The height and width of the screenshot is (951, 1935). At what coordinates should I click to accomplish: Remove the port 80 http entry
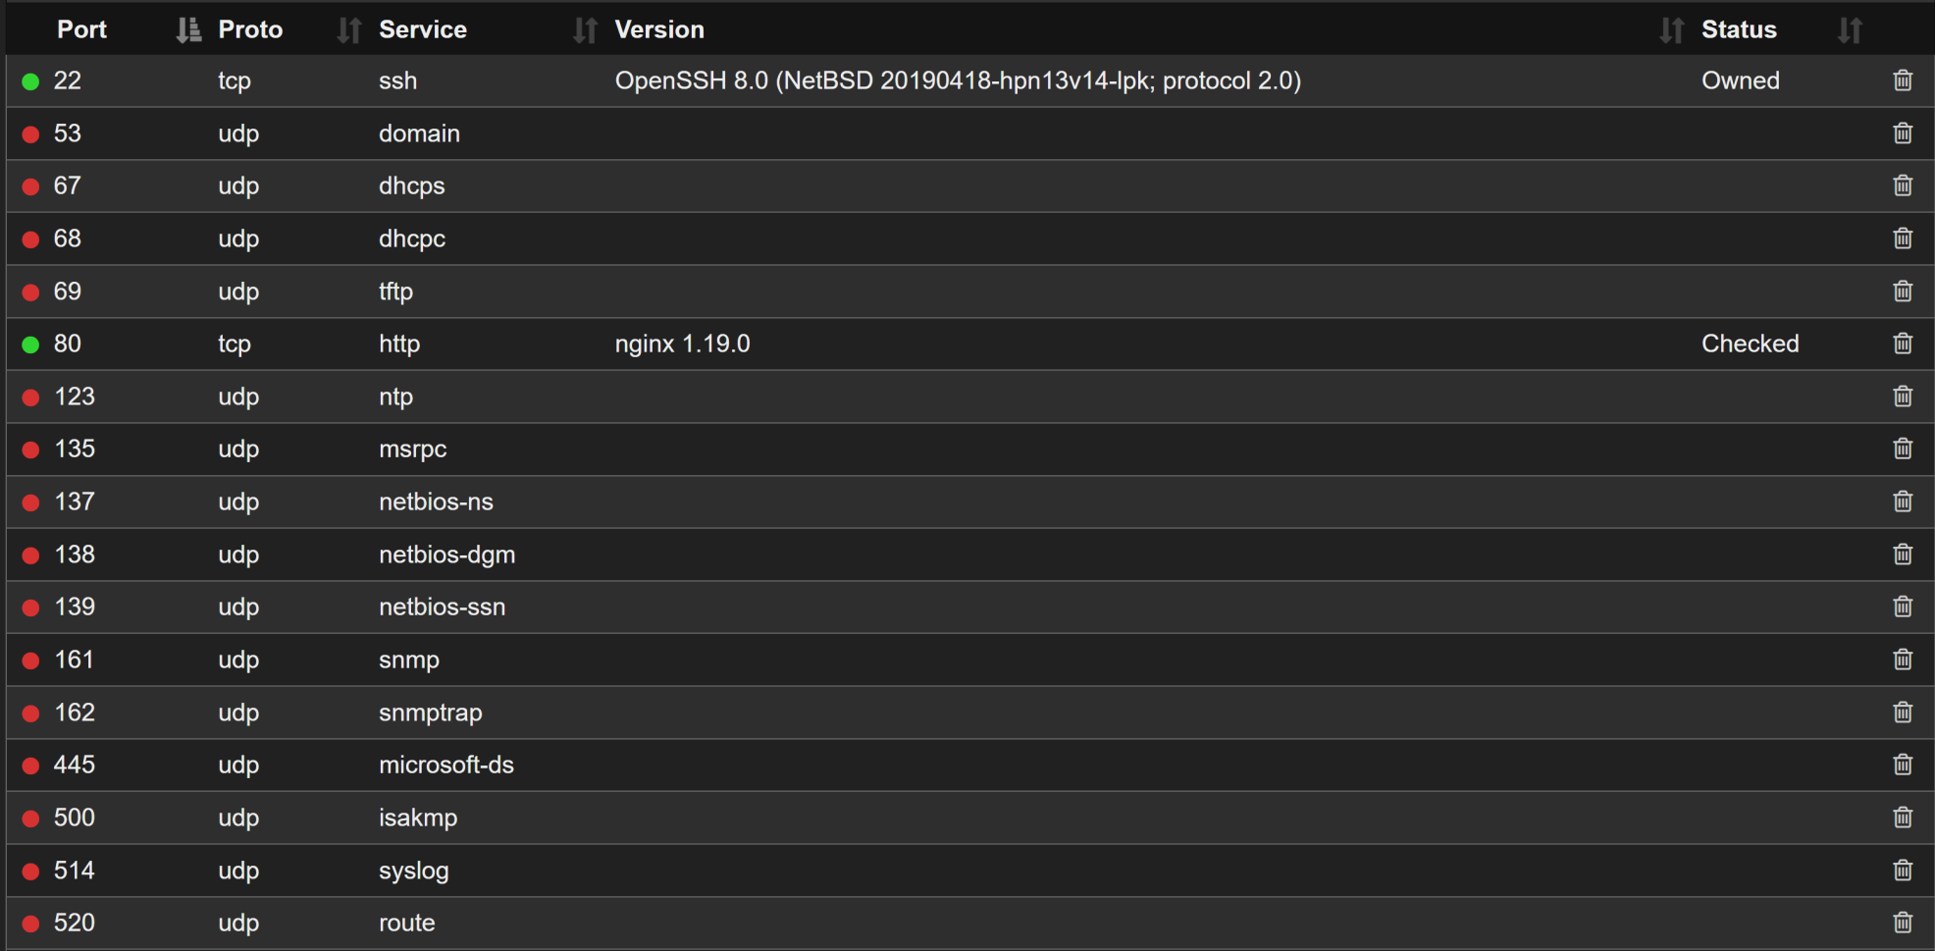pyautogui.click(x=1902, y=343)
